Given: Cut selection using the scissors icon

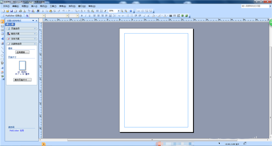Looking at the screenshot, I should coord(43,11).
